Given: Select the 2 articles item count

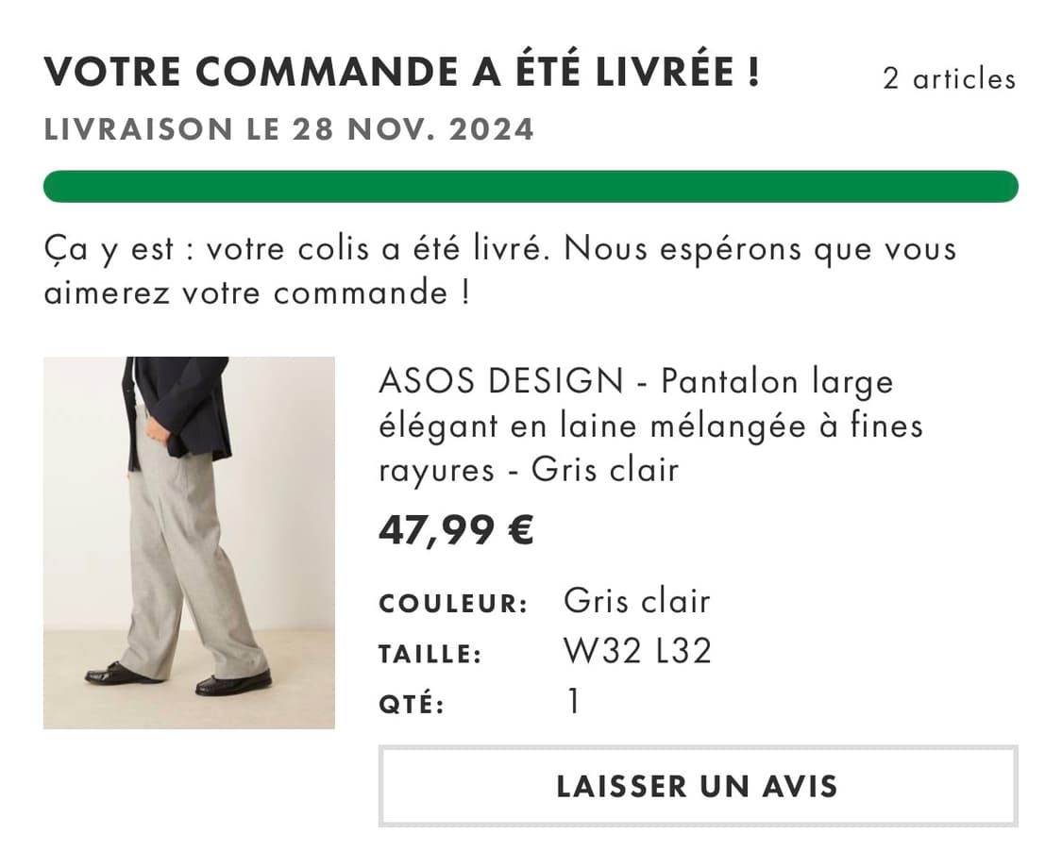Looking at the screenshot, I should coord(949,78).
